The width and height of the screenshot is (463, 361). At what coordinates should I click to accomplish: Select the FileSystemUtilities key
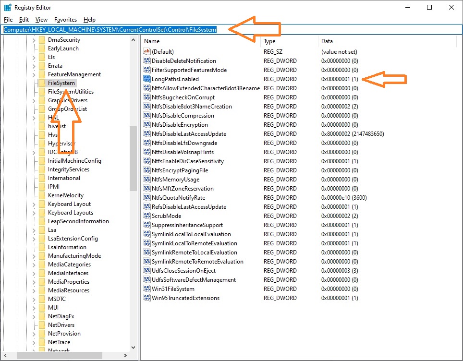click(x=71, y=92)
